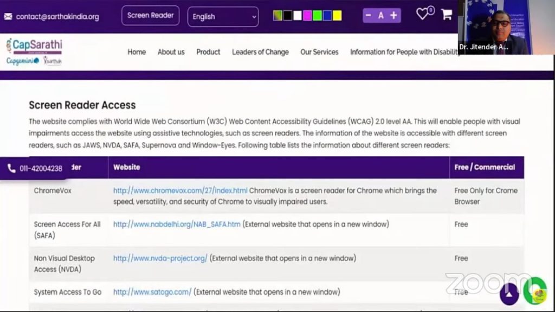
Task: Click the Free Only for Crome Browser cell
Action: coord(487,196)
